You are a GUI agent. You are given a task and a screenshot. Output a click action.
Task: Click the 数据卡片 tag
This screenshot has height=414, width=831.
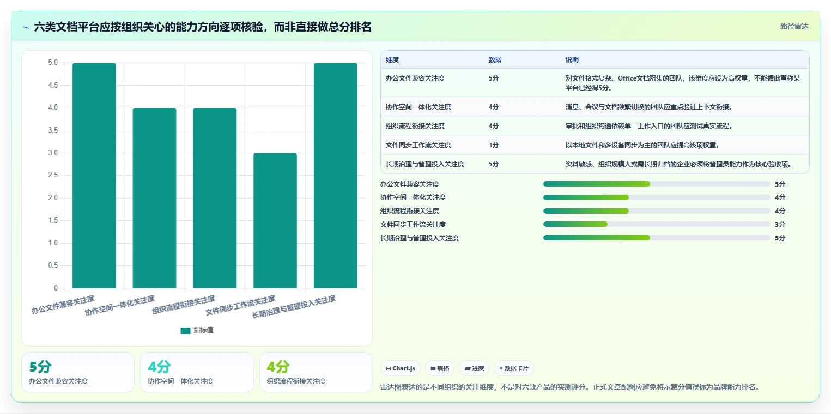click(514, 368)
